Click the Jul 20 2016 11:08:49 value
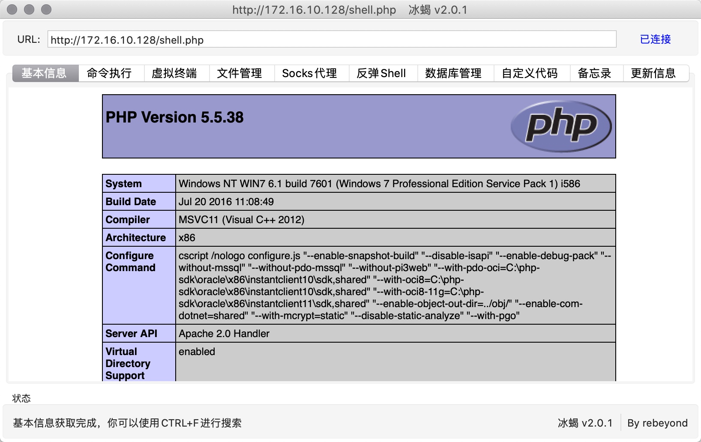Image resolution: width=701 pixels, height=442 pixels. pos(226,202)
